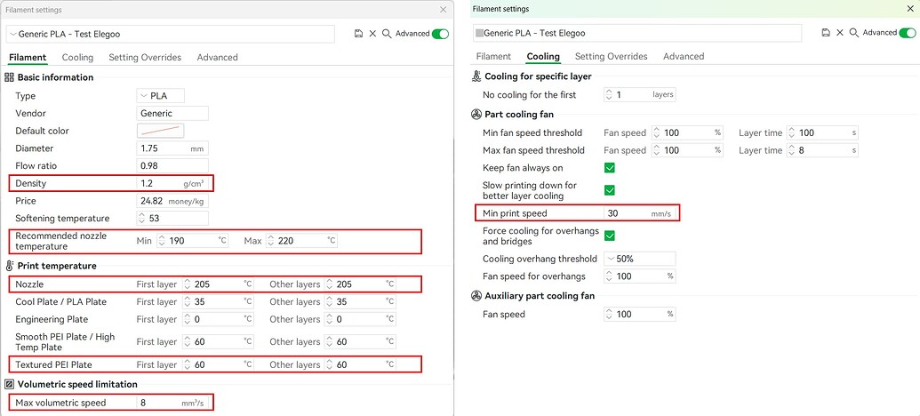Click save preset icon in left Filament window
The height and width of the screenshot is (416, 920).
[x=358, y=34]
